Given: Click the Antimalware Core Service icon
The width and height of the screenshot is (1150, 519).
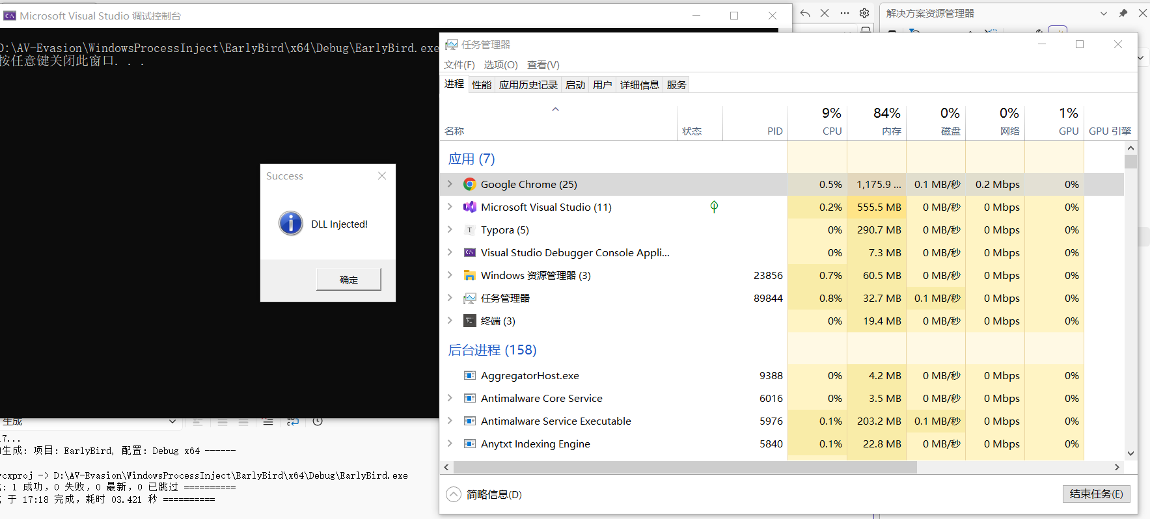Looking at the screenshot, I should tap(469, 399).
